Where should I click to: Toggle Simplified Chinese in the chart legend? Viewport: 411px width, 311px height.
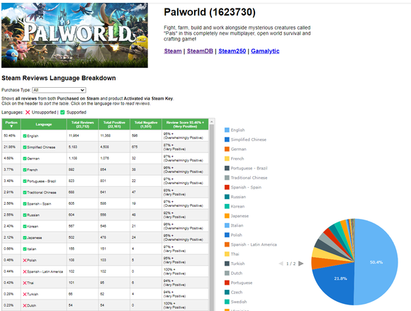(x=245, y=140)
